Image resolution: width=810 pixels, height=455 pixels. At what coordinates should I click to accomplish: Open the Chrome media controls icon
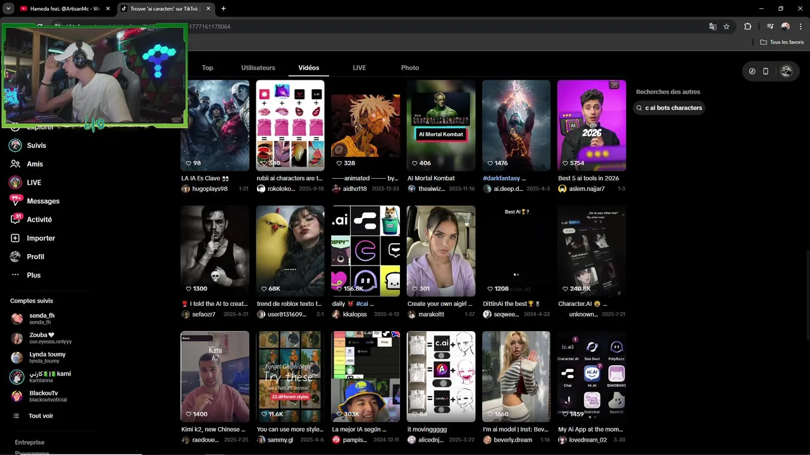pos(770,27)
